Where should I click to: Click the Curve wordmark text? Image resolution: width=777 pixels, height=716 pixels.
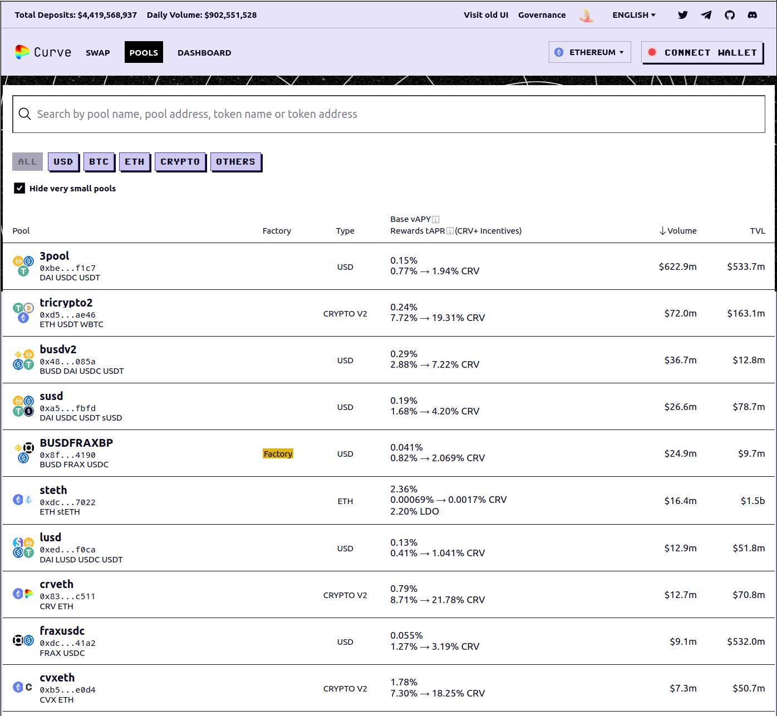point(52,52)
